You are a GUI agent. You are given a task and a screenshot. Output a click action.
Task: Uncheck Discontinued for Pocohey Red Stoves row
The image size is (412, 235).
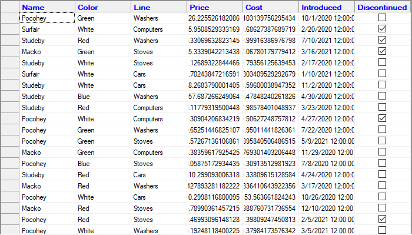[382, 219]
